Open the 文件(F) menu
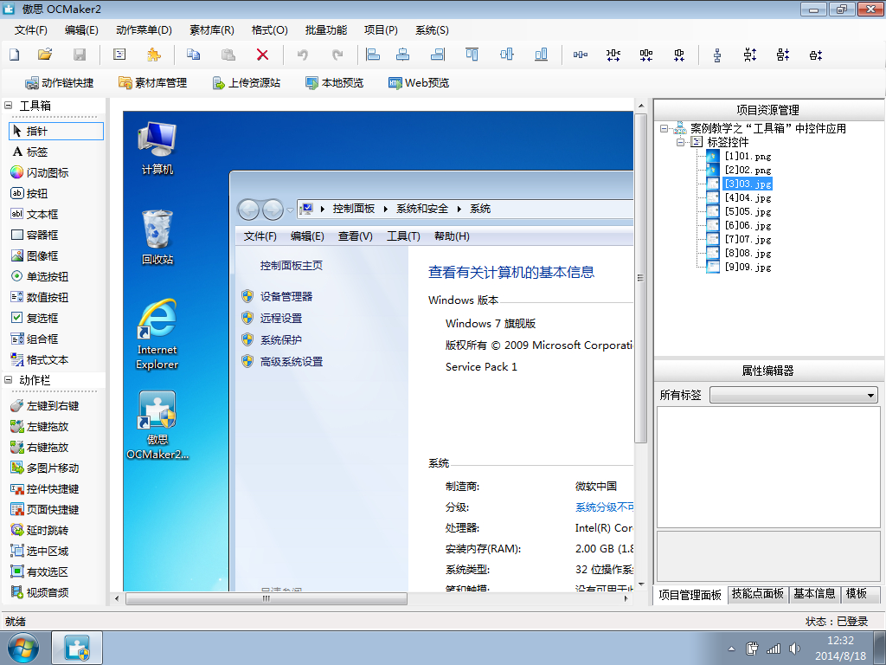Viewport: 886px width, 665px height. (x=31, y=30)
